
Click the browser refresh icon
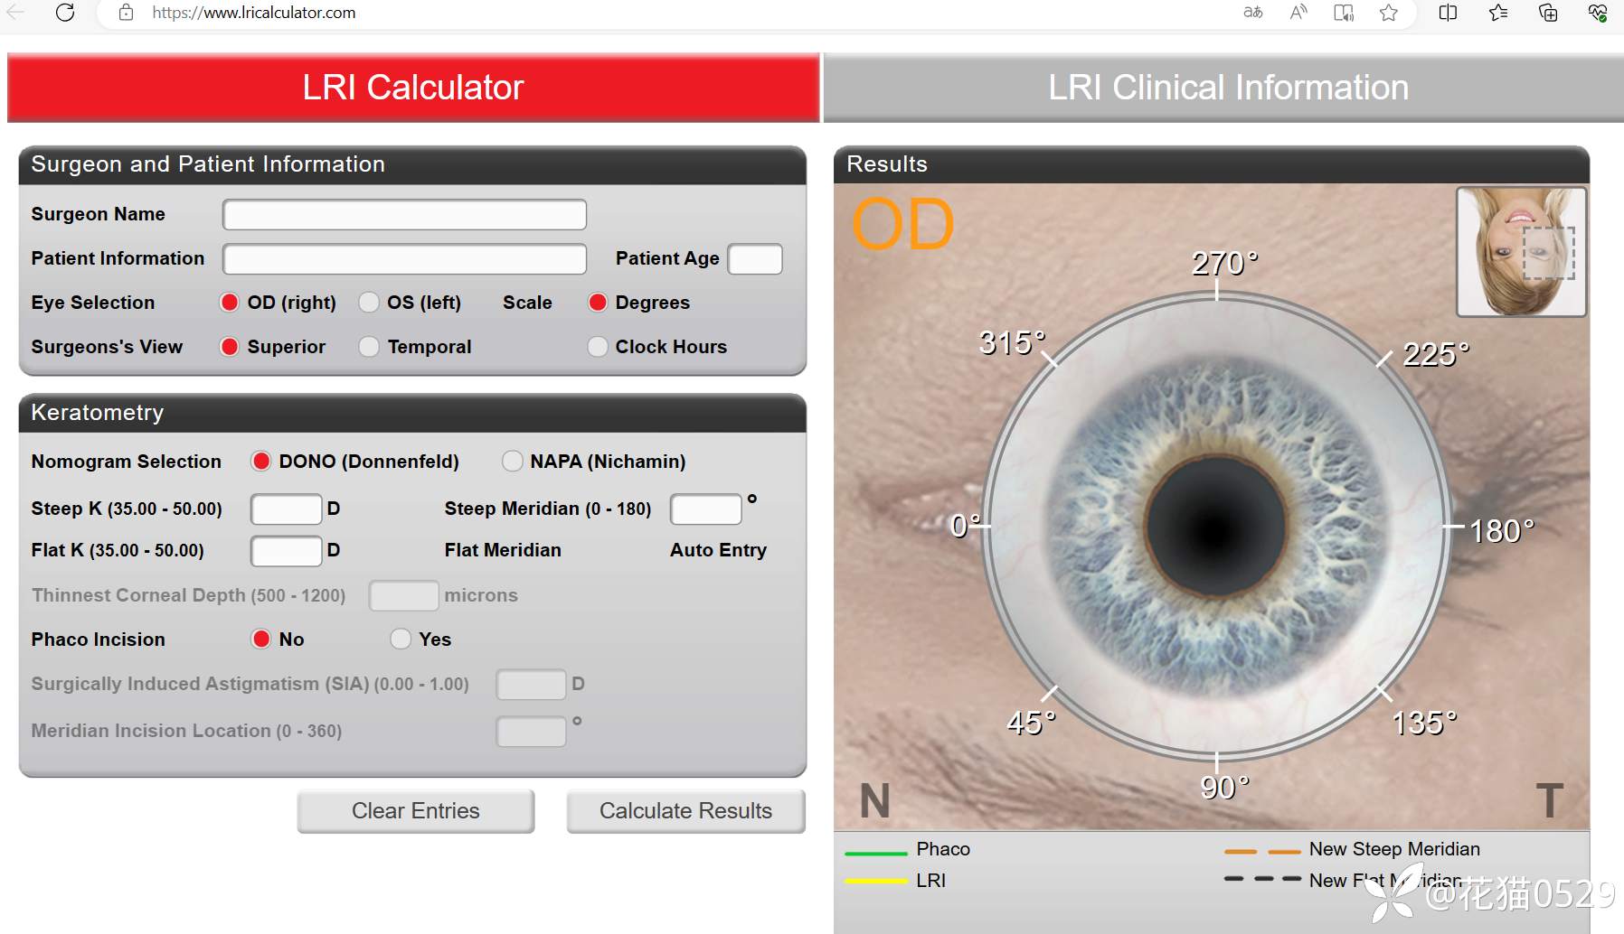(x=65, y=13)
